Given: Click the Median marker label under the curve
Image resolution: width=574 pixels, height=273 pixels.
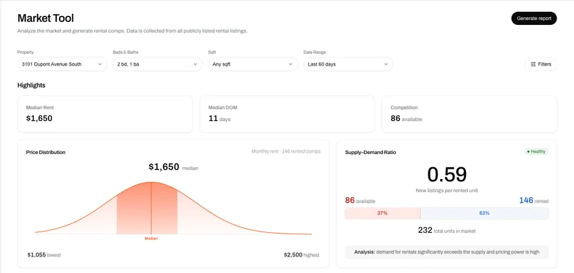Looking at the screenshot, I should click(x=151, y=238).
